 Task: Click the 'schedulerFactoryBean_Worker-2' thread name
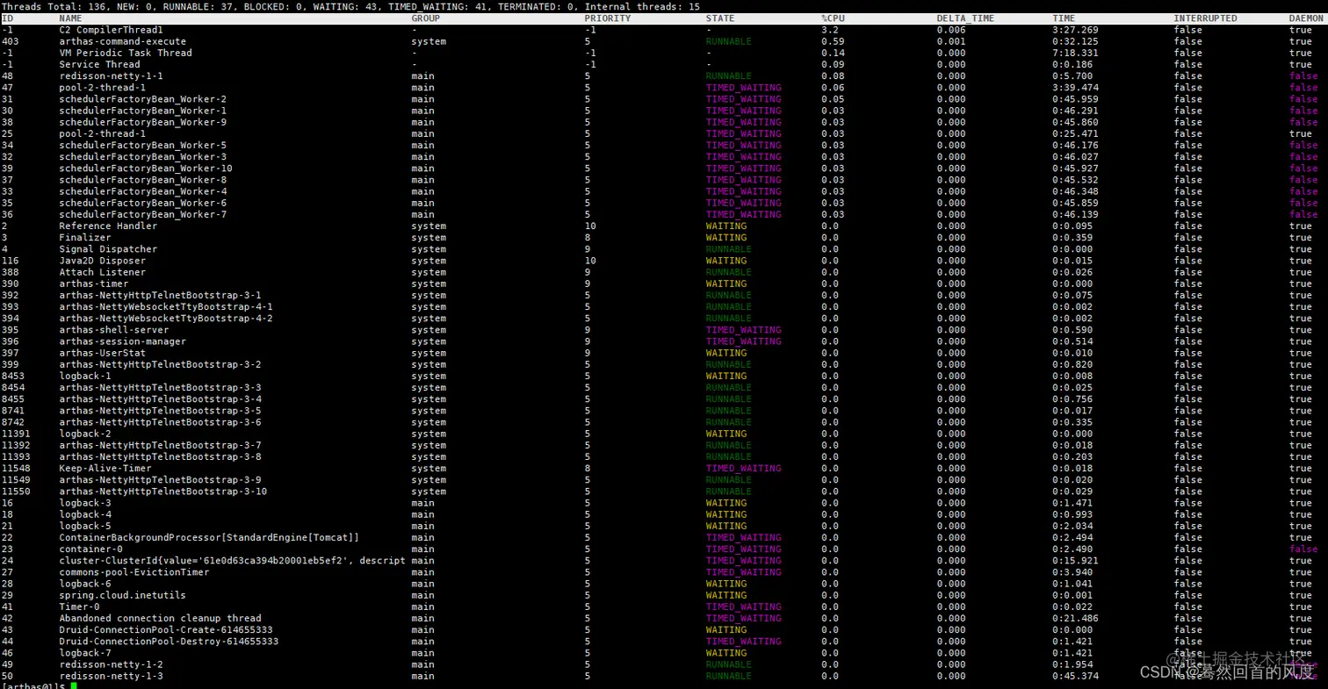[143, 99]
